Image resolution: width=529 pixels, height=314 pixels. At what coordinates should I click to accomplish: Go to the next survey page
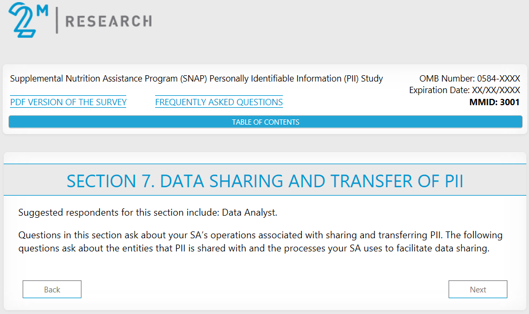(x=477, y=289)
